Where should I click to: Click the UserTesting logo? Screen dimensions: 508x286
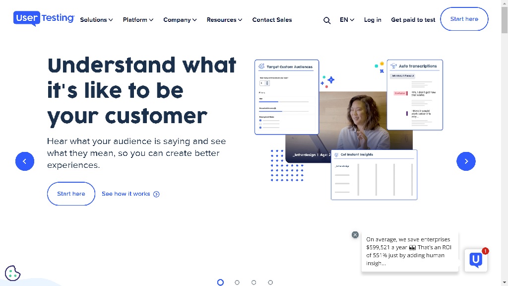(44, 18)
